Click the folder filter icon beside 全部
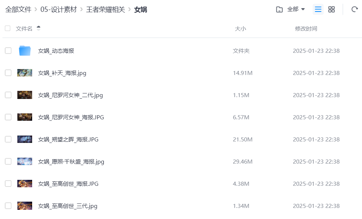Image resolution: width=362 pixels, height=219 pixels. click(x=279, y=10)
